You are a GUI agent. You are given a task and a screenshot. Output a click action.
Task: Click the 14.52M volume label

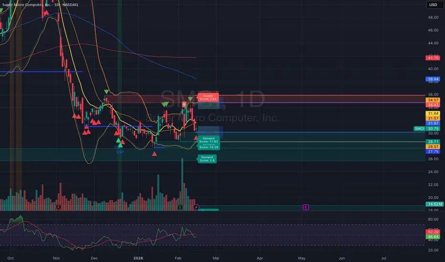(x=434, y=204)
